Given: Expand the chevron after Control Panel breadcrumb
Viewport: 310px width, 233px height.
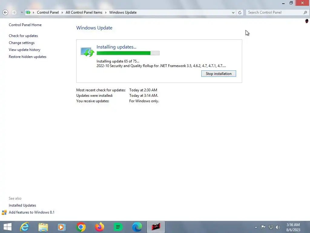Looking at the screenshot, I should click(62, 12).
